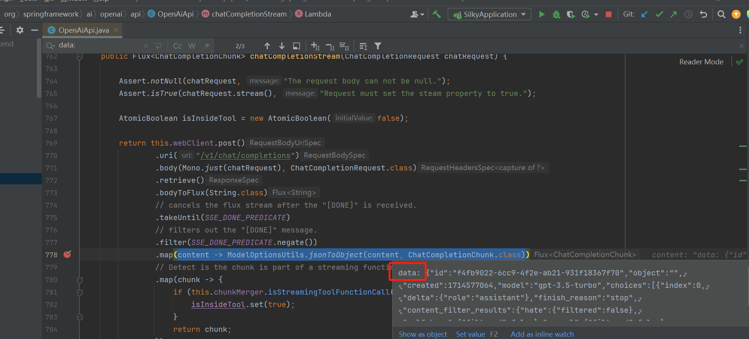Click the breakpoint on line 778
The width and height of the screenshot is (749, 339).
point(67,254)
